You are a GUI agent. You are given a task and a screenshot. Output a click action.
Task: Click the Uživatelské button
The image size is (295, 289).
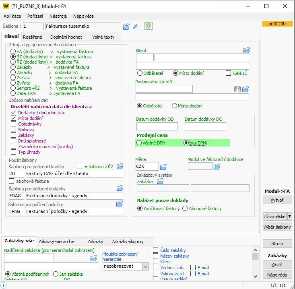(x=275, y=217)
